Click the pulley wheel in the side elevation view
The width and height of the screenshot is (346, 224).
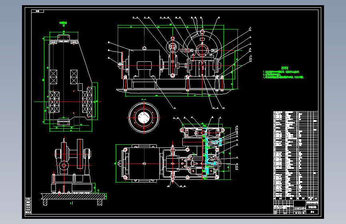point(80,154)
